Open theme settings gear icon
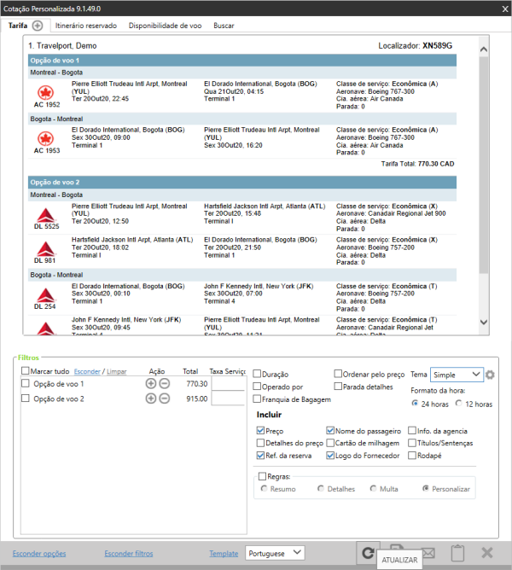512x570 pixels. click(491, 375)
